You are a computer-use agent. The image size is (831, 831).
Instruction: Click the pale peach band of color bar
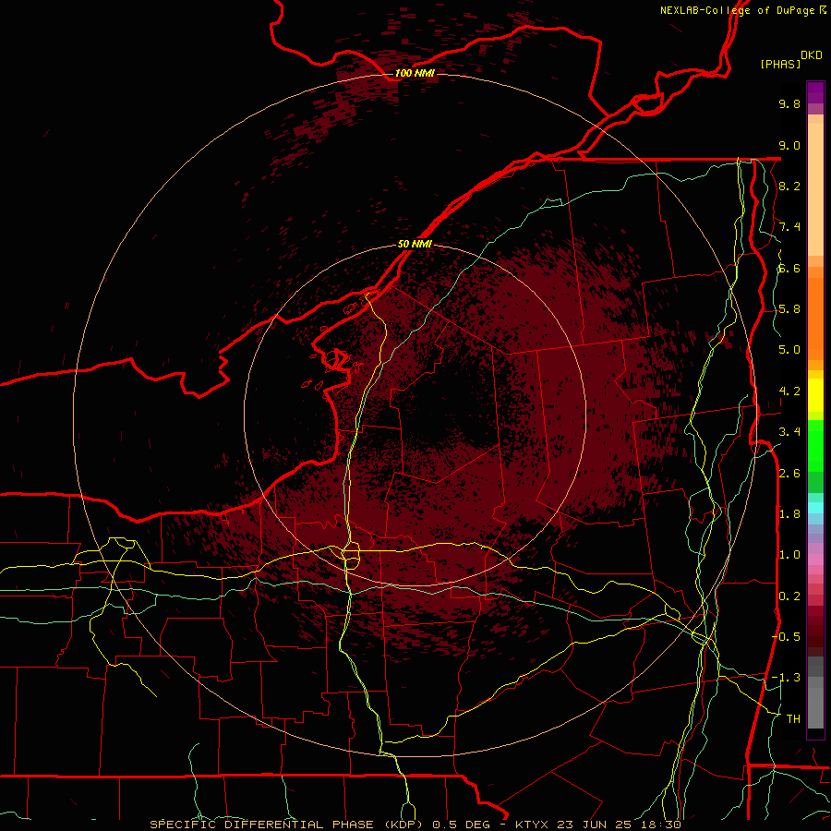[x=815, y=190]
